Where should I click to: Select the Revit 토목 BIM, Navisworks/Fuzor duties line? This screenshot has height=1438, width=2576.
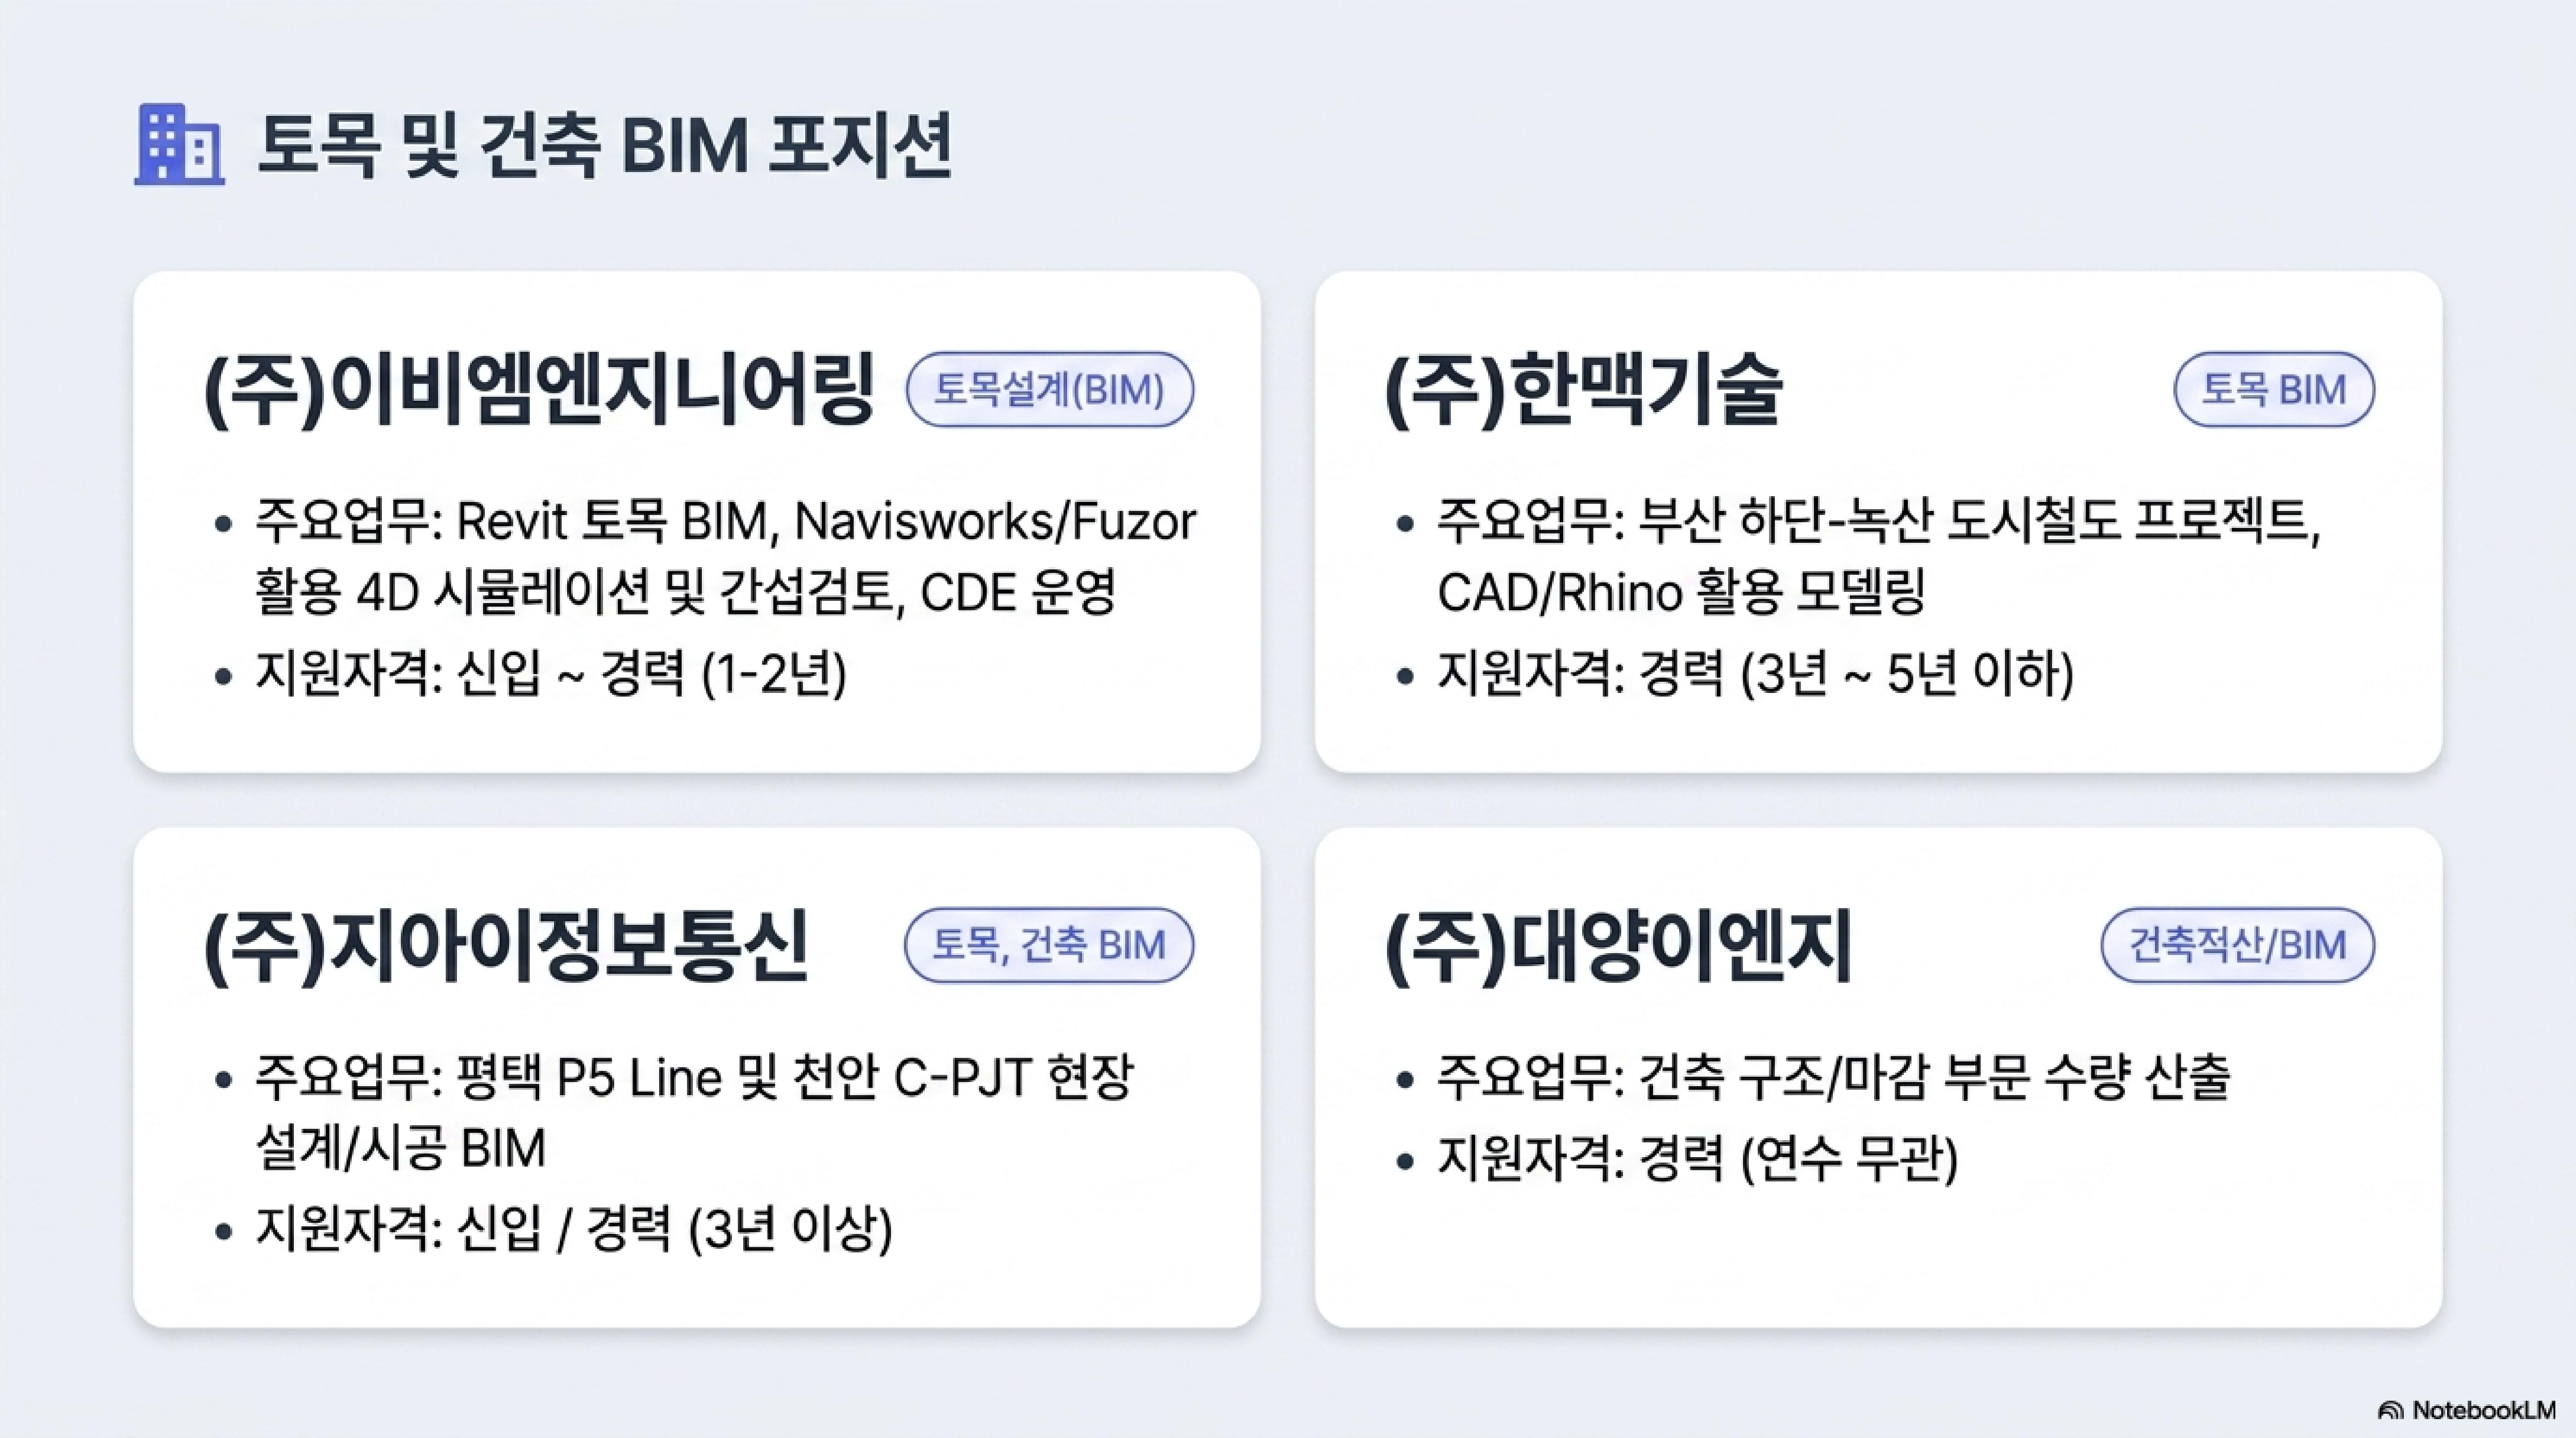tap(726, 556)
